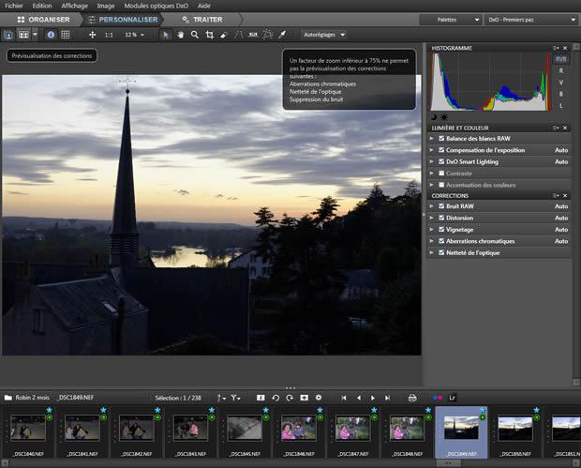Viewport: 581px width, 468px height.
Task: Select the force parallels polygon tool
Action: 267,35
